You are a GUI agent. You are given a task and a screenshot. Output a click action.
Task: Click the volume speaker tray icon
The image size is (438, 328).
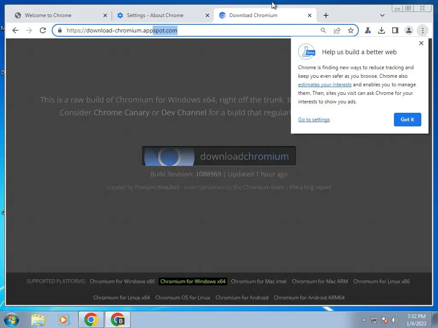tap(395, 320)
